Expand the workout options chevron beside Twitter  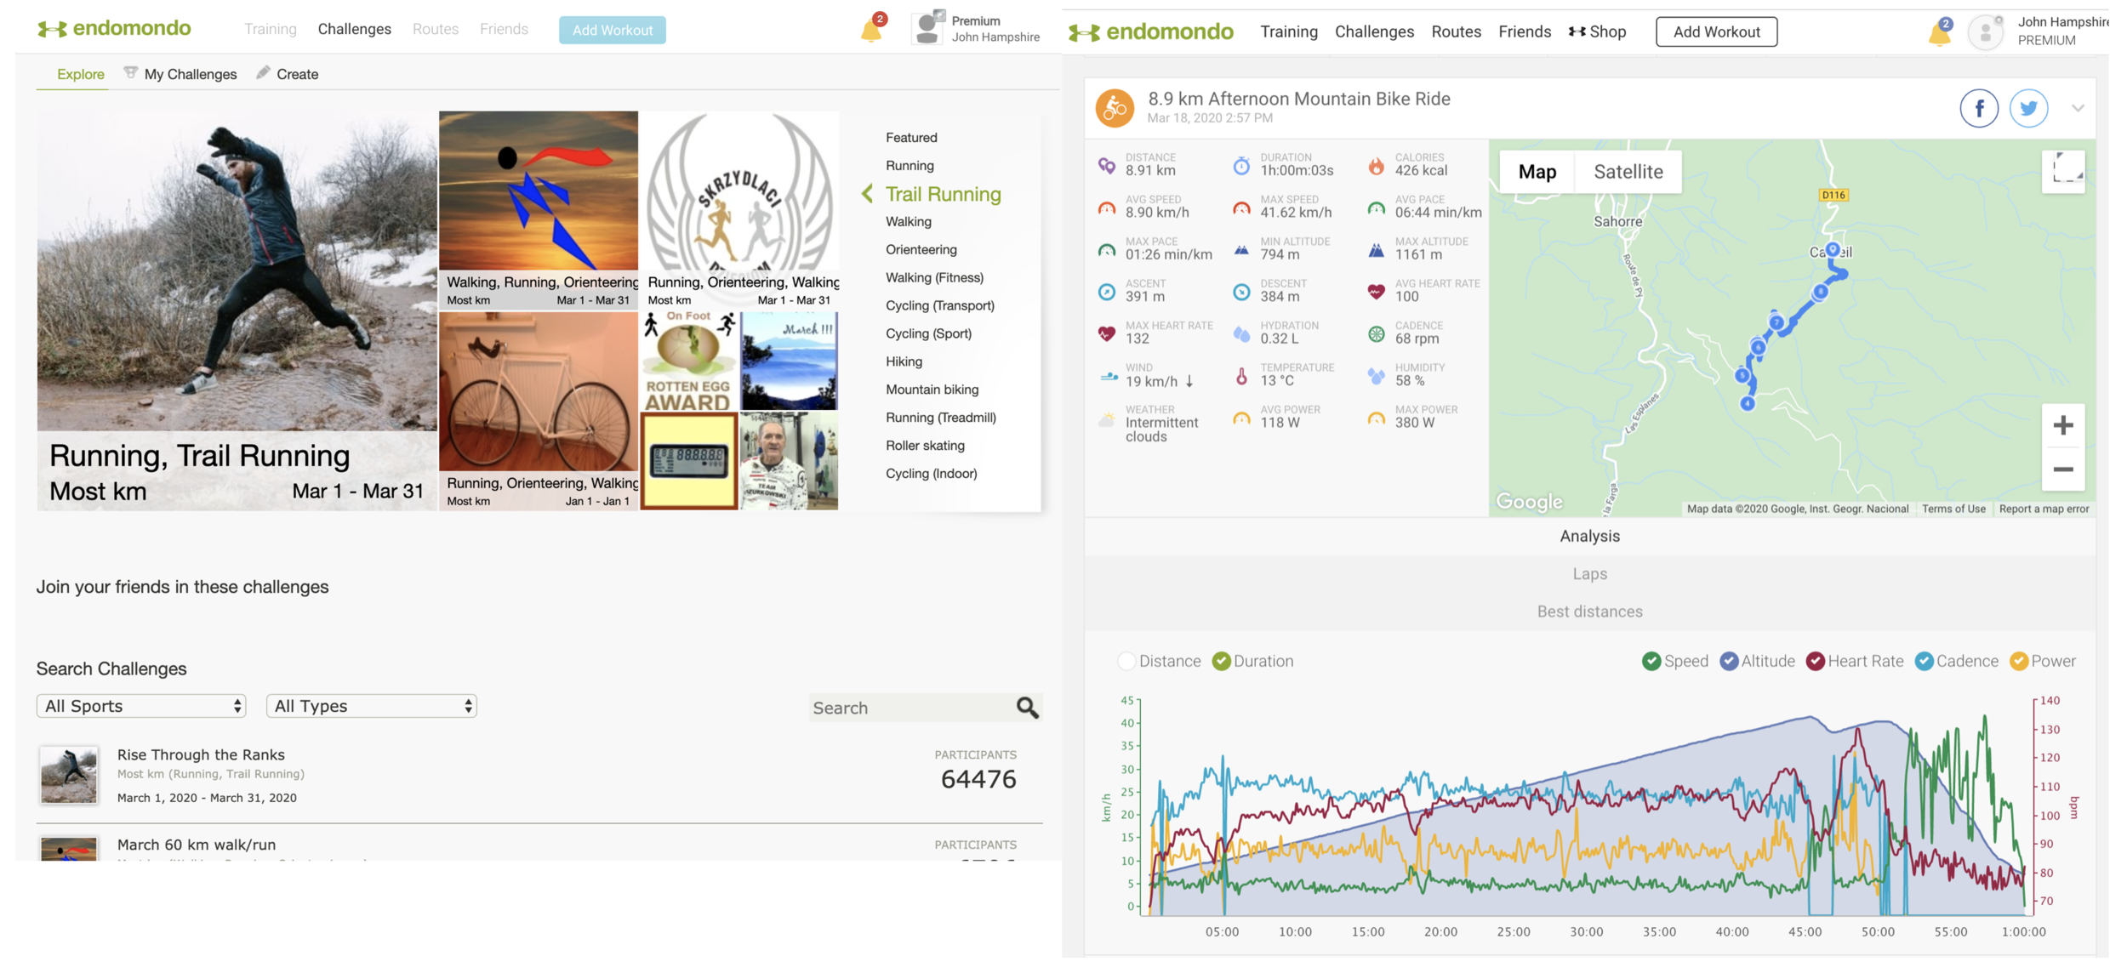(2078, 108)
